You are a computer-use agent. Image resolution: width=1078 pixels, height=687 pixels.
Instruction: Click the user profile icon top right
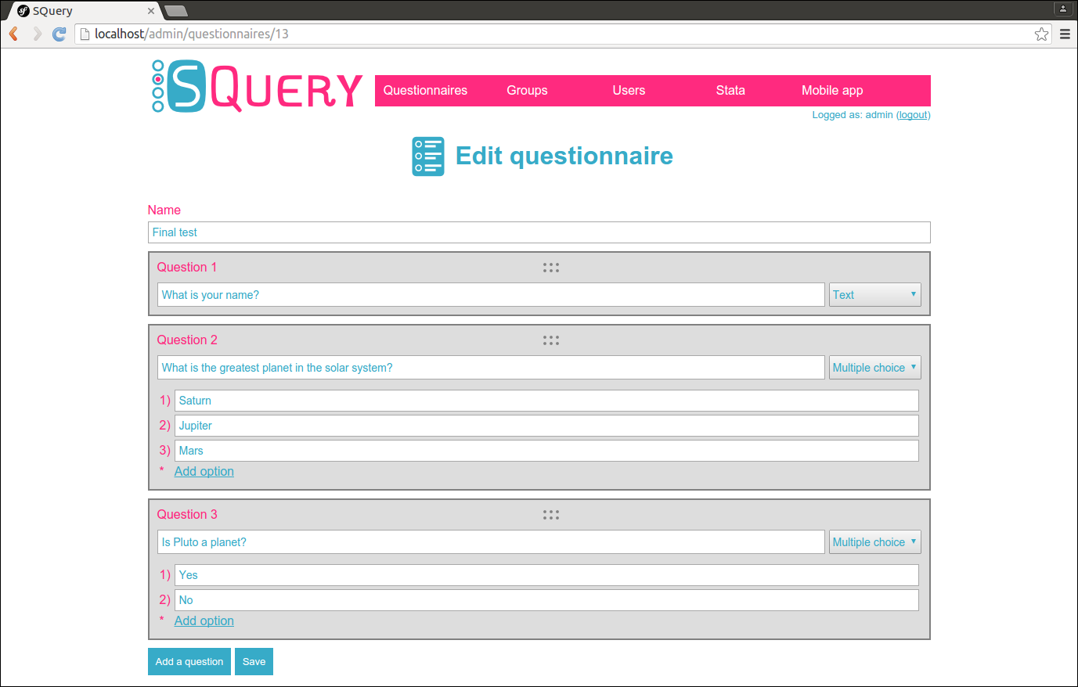click(1062, 8)
